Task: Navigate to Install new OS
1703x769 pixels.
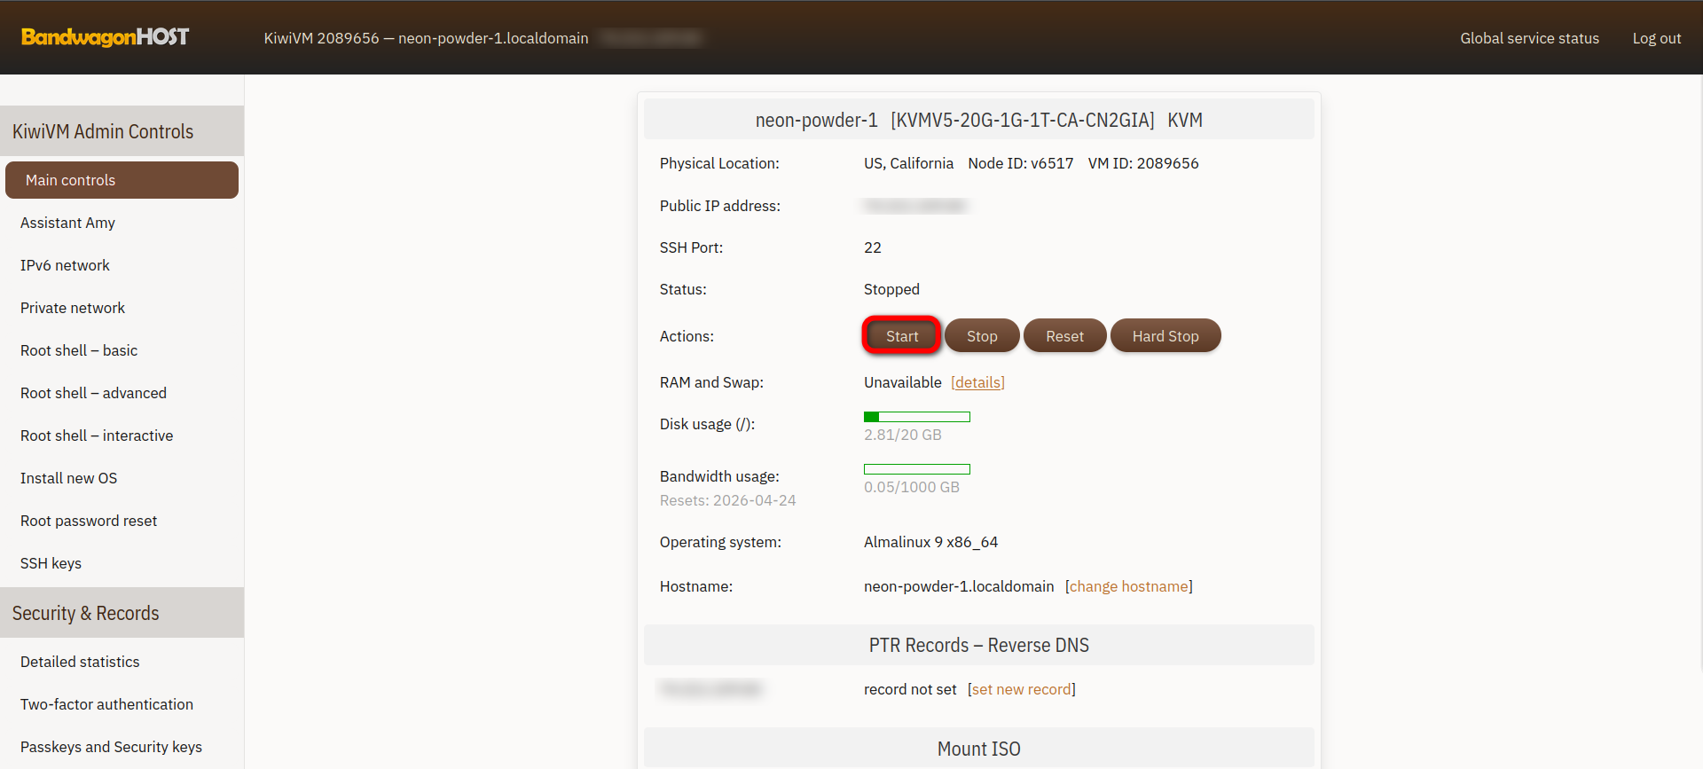Action: pyautogui.click(x=68, y=478)
